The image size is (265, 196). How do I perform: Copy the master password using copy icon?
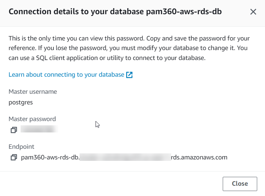tap(13, 130)
